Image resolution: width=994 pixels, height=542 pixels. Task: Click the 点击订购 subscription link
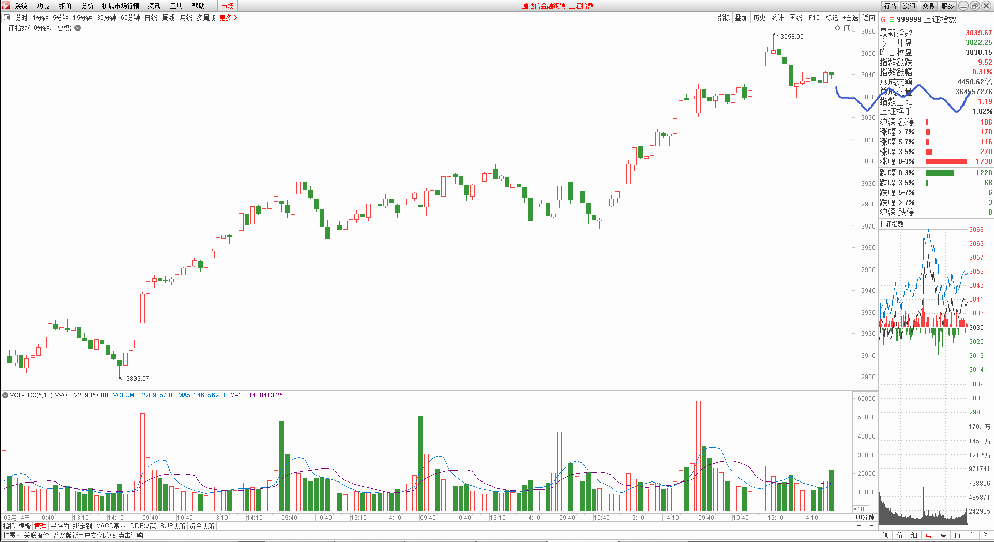tap(130, 535)
